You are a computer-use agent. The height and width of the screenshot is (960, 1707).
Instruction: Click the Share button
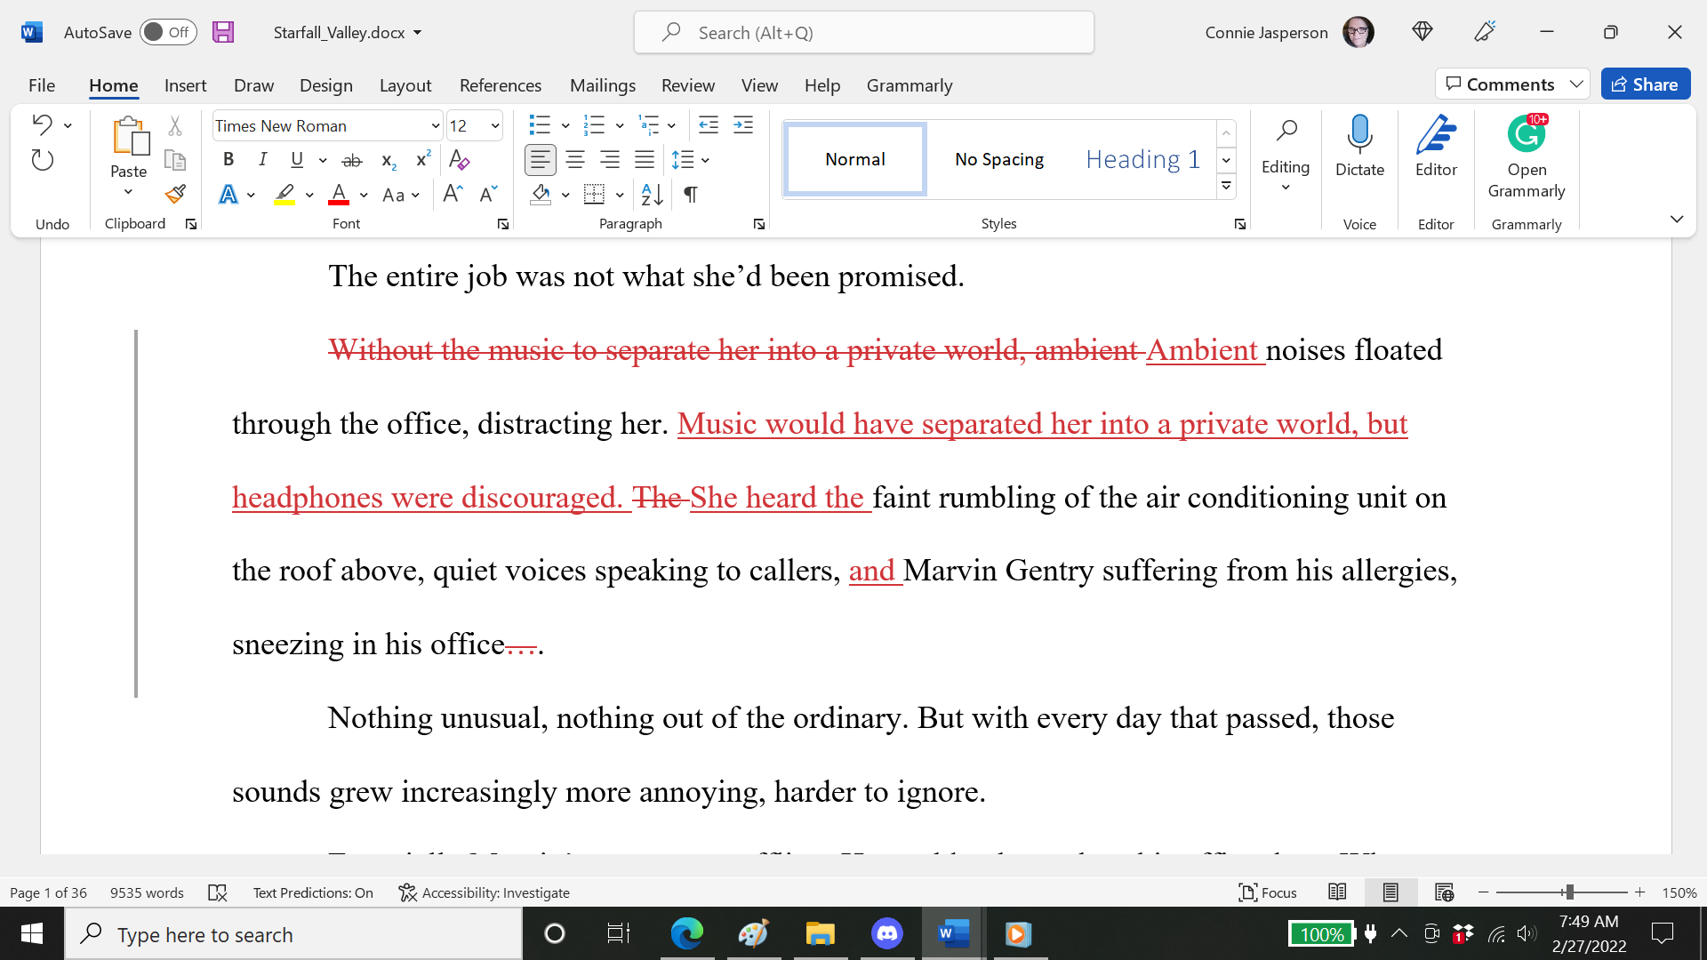click(1646, 84)
